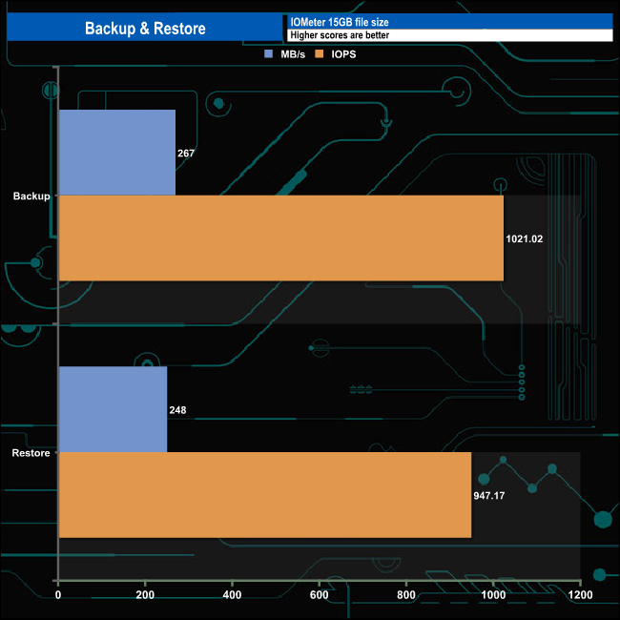This screenshot has height=620, width=620.
Task: Click the IOMeter 15GB file size subtitle
Action: coord(340,22)
